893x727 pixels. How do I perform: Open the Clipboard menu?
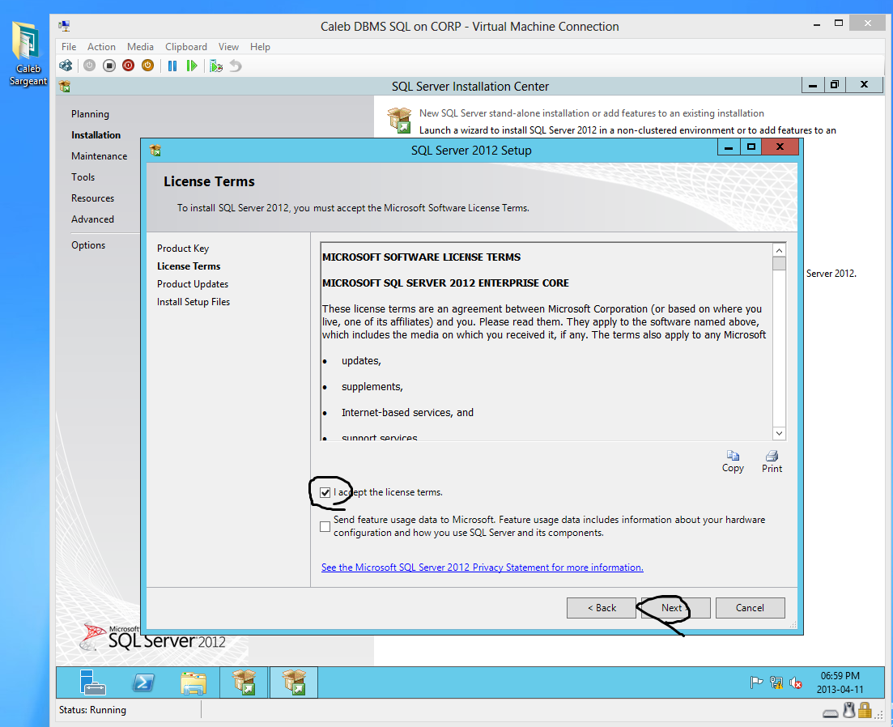(x=186, y=47)
